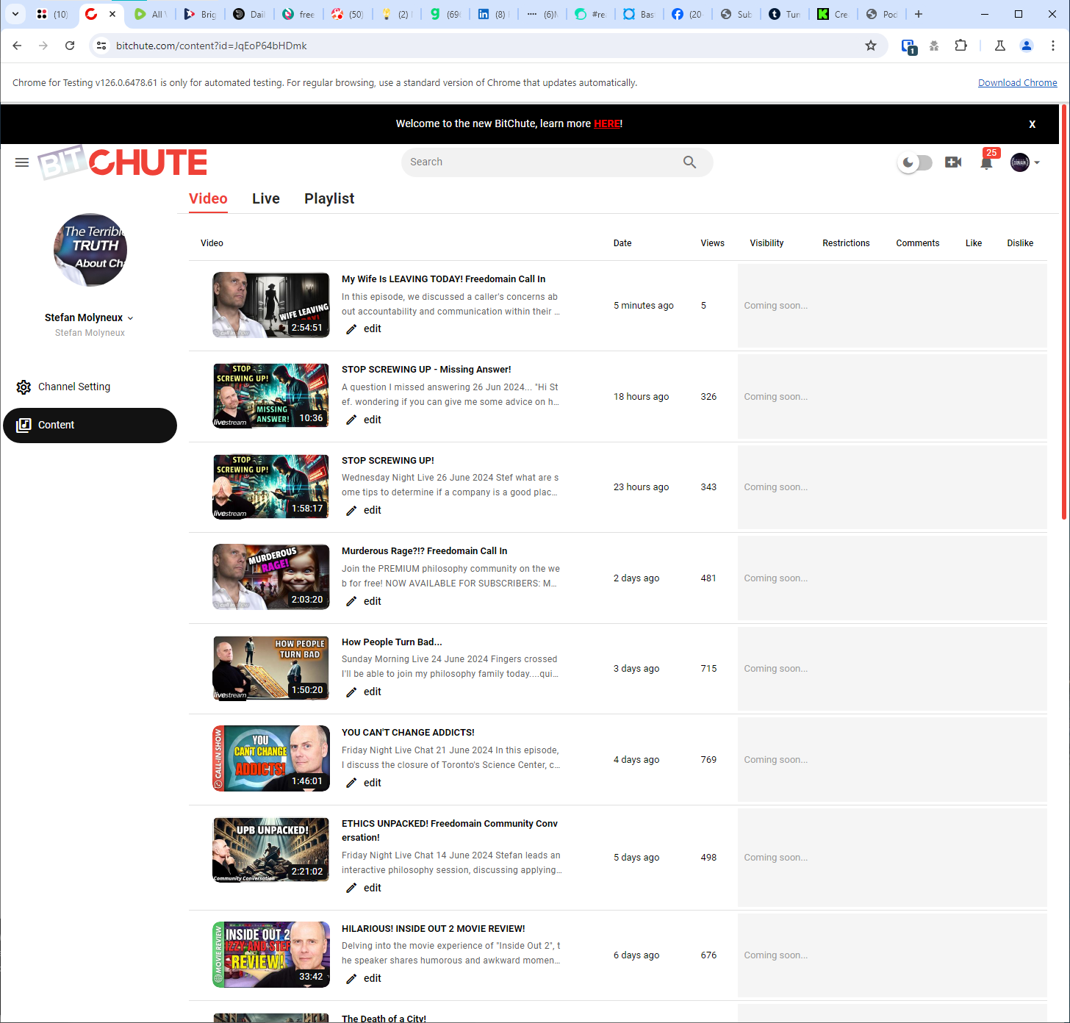
Task: Open the profile avatar menu in header
Action: pos(1024,162)
